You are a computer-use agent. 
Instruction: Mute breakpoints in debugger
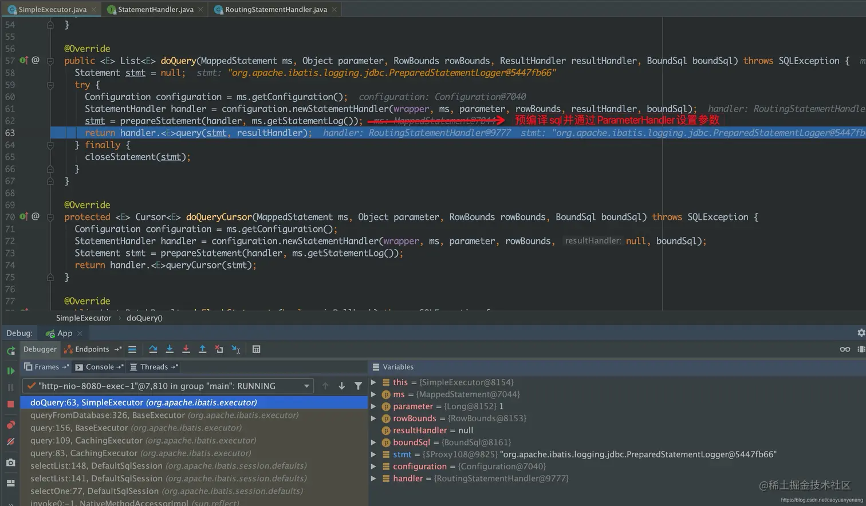(x=10, y=441)
